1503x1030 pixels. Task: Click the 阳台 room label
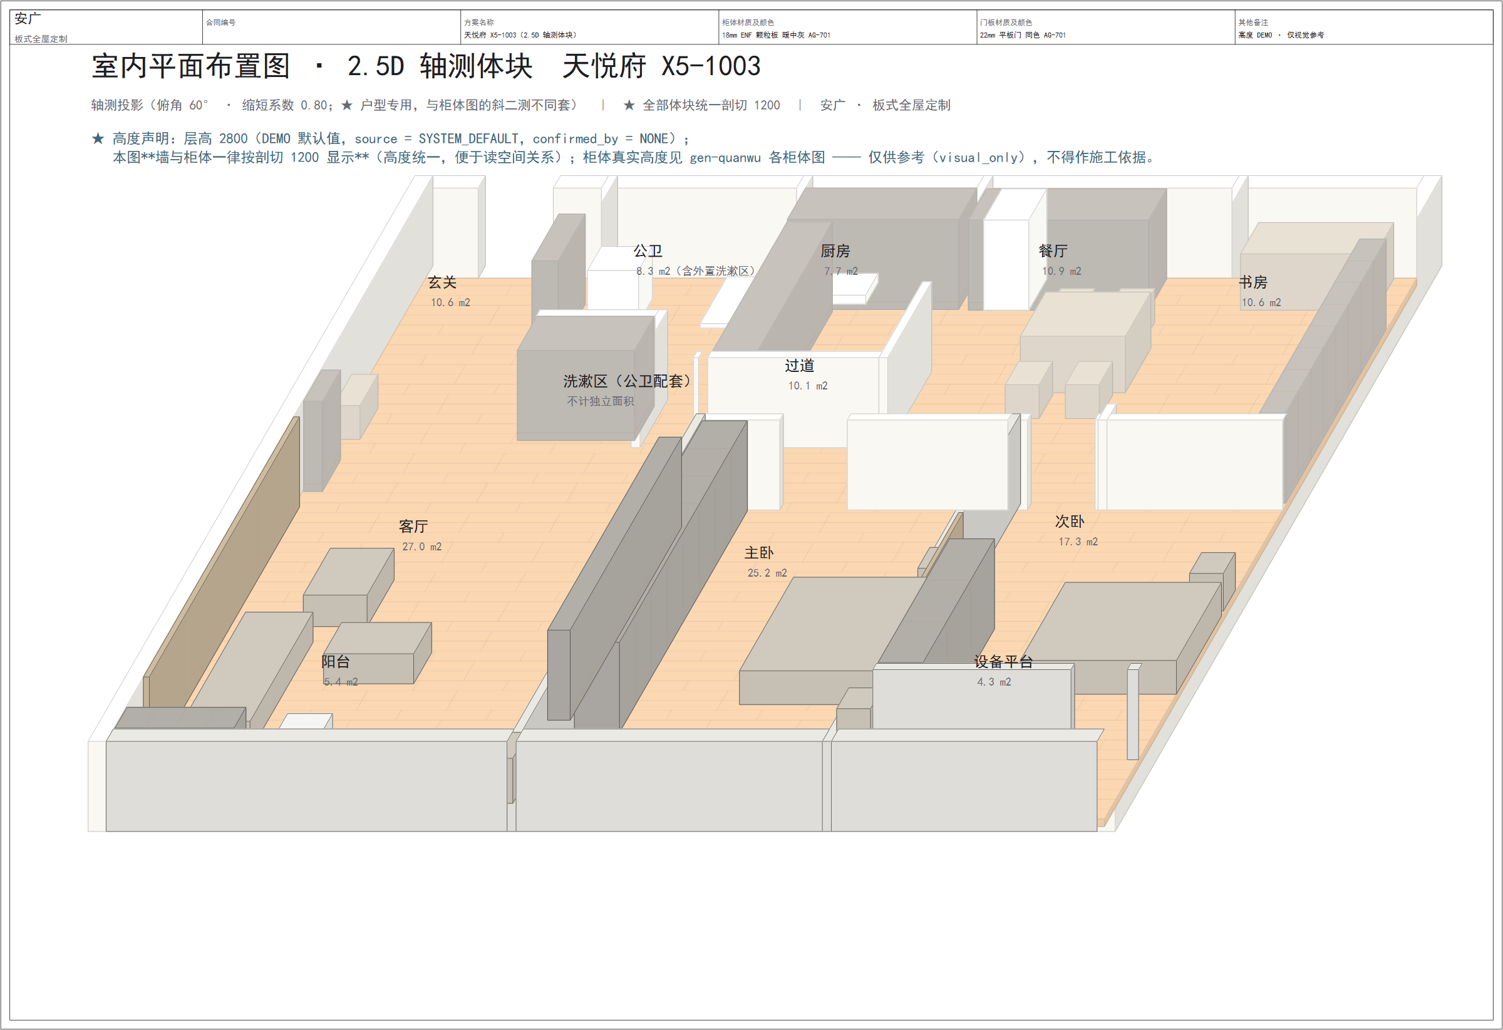tap(336, 661)
